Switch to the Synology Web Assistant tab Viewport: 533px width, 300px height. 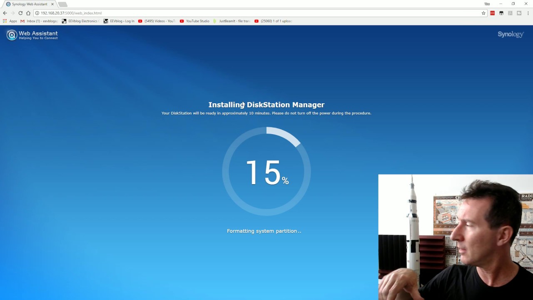[29, 4]
